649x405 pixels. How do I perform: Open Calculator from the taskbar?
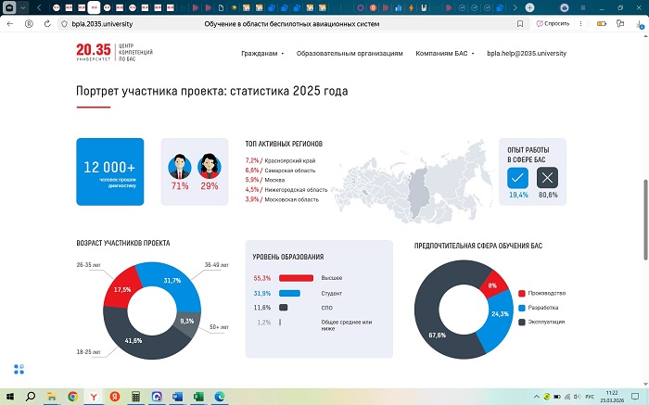135,397
